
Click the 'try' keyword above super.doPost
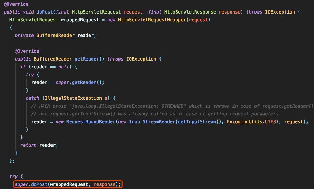coord(13,177)
